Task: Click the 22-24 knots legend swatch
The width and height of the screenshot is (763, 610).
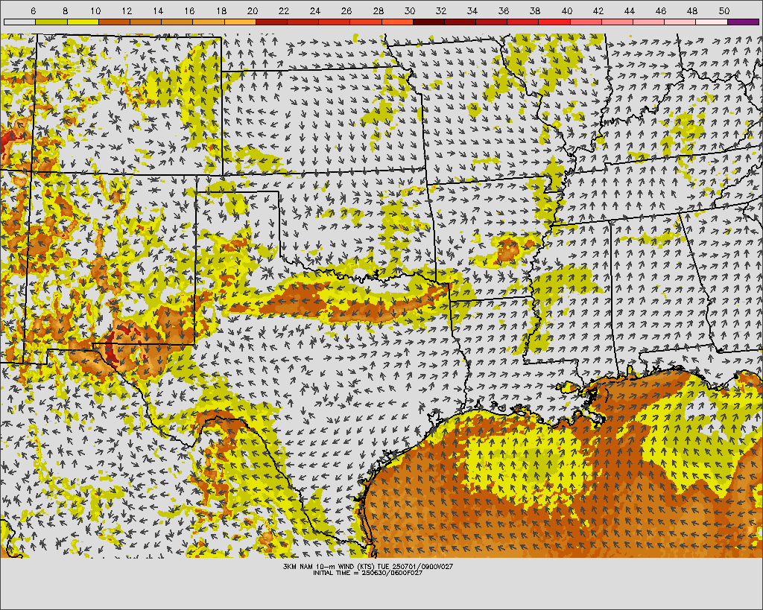Action: (x=303, y=22)
